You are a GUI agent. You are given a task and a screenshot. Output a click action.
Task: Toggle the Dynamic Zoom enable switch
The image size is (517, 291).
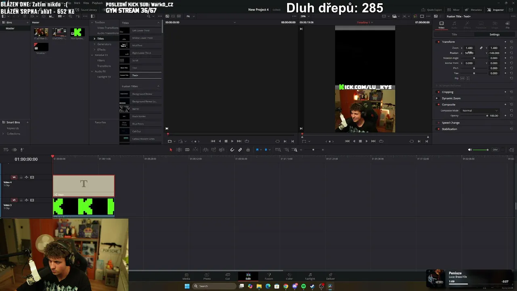437,98
